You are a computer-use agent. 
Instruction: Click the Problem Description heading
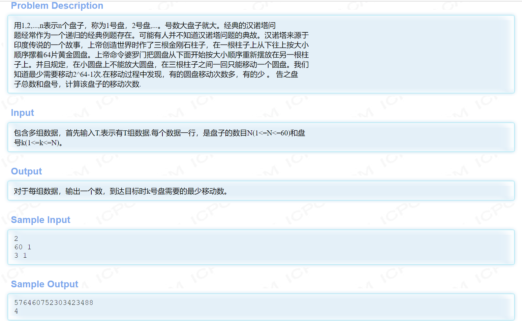[57, 6]
